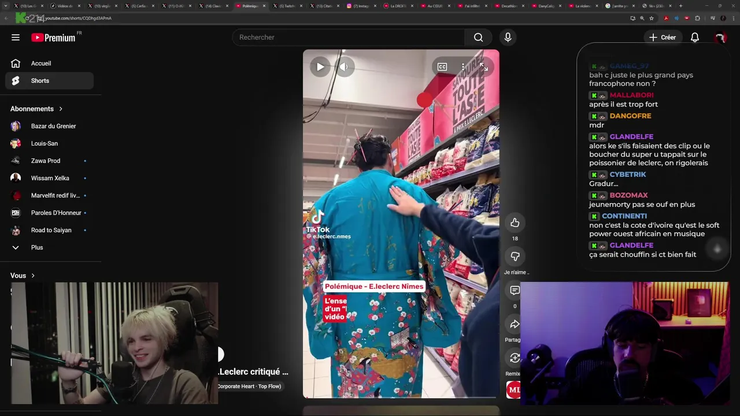This screenshot has height=416, width=740.
Task: Open the extensions puzzle icon
Action: tap(697, 18)
